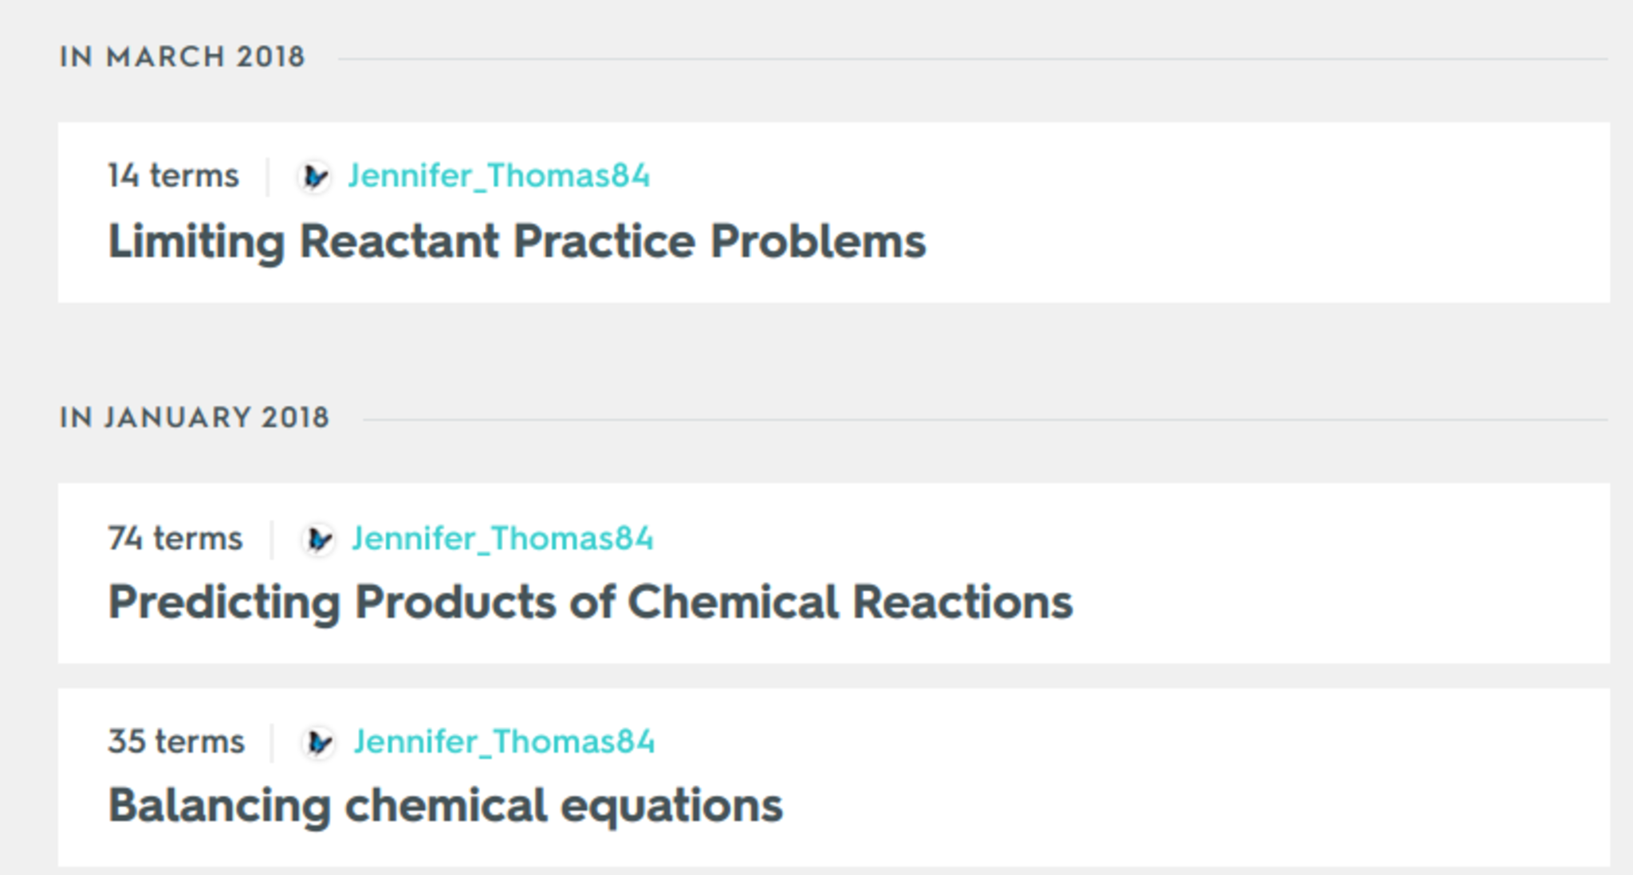Image resolution: width=1633 pixels, height=875 pixels.
Task: Click the avatar icon on Limiting Reactant card
Action: coord(314,176)
